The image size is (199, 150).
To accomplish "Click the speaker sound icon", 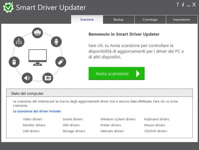I will click(x=27, y=78).
